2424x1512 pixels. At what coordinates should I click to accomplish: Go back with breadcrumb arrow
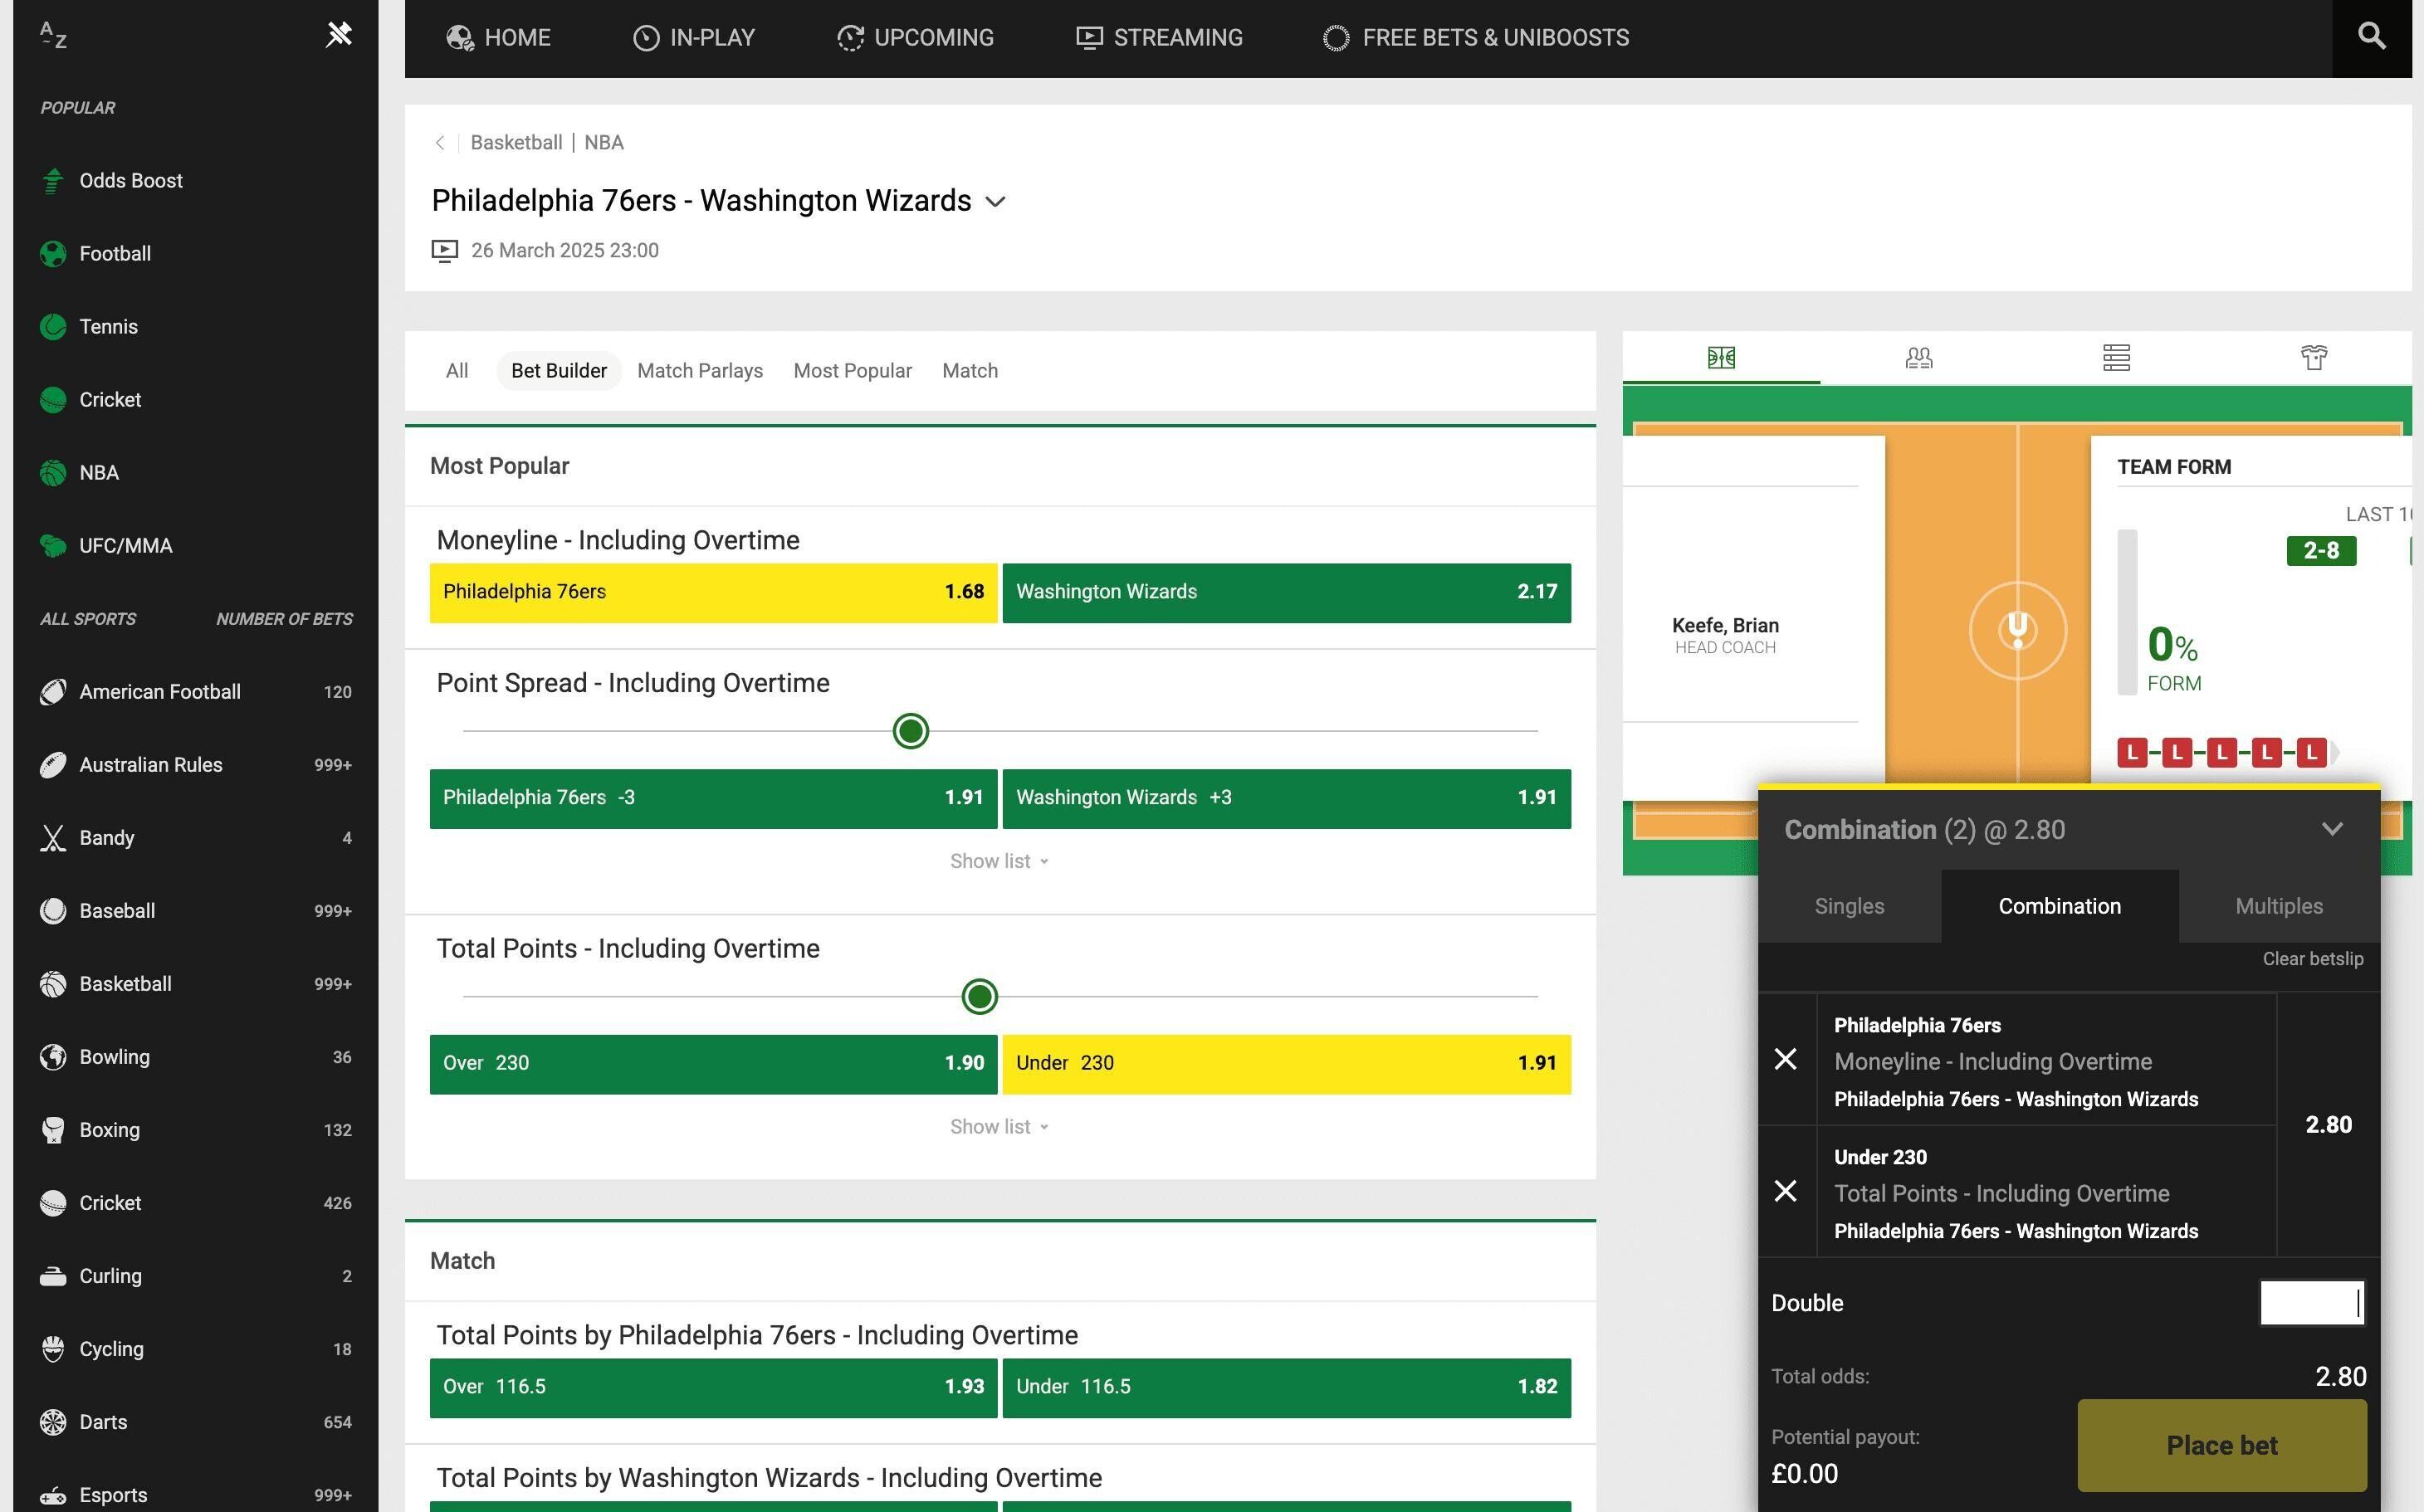pyautogui.click(x=440, y=143)
